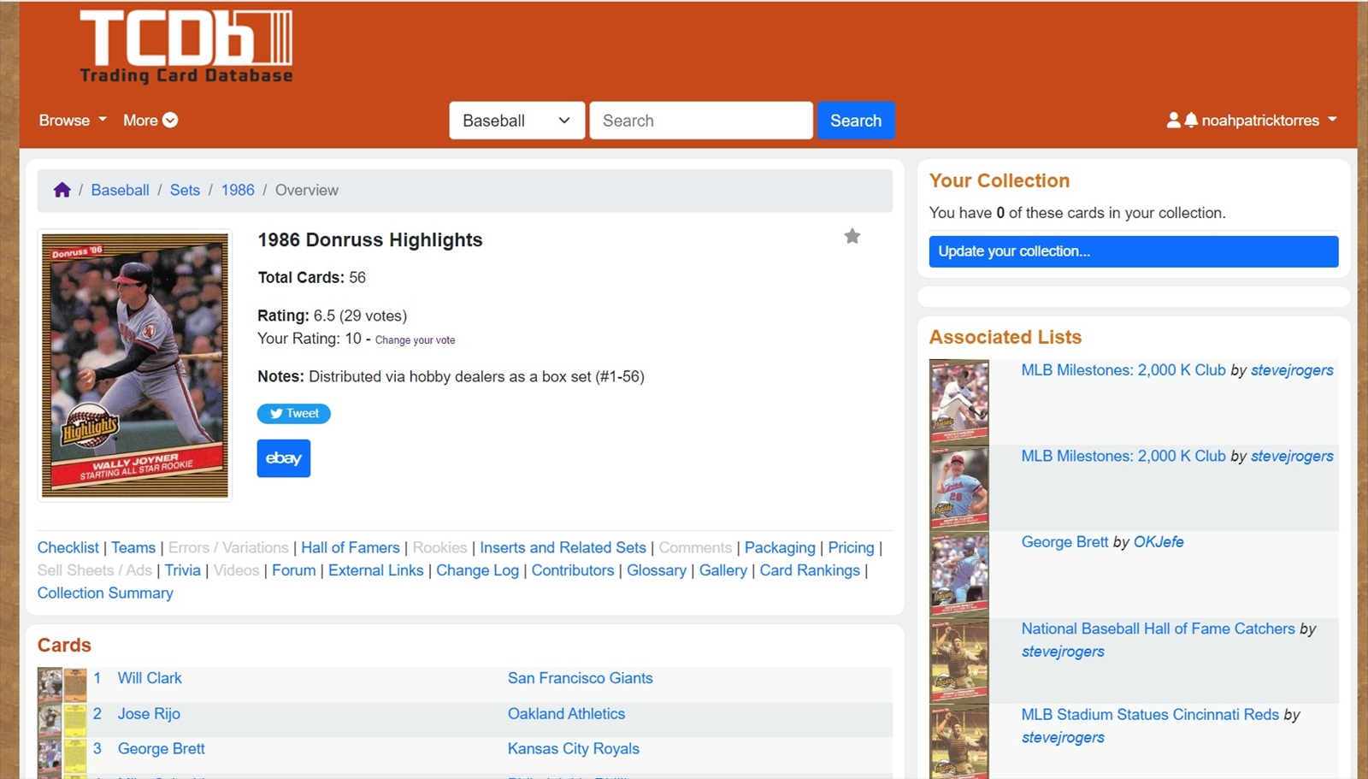Screen dimensions: 1368x779
Task: Open the Gallery link
Action: click(723, 570)
